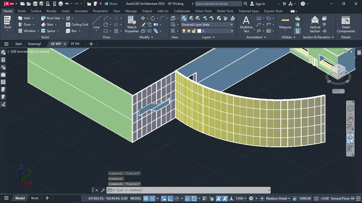Open the QuickCalc calculator icon
The height and width of the screenshot is (203, 362).
tap(298, 31)
